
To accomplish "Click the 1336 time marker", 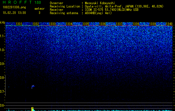I will click(x=102, y=24).
